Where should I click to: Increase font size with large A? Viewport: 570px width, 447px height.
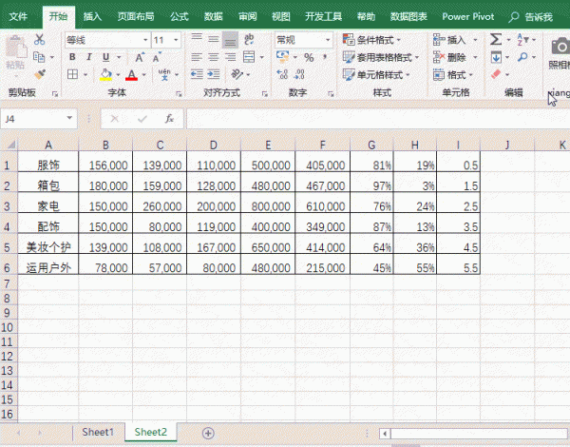(x=140, y=57)
